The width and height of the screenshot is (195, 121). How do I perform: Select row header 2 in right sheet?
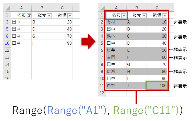pos(102,22)
